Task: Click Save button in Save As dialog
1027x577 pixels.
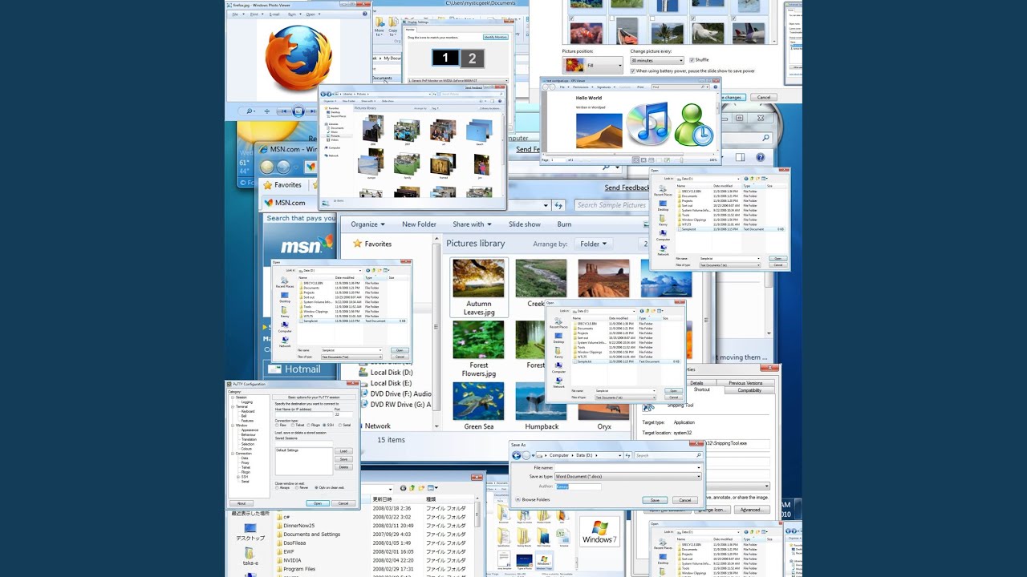Action: point(655,500)
